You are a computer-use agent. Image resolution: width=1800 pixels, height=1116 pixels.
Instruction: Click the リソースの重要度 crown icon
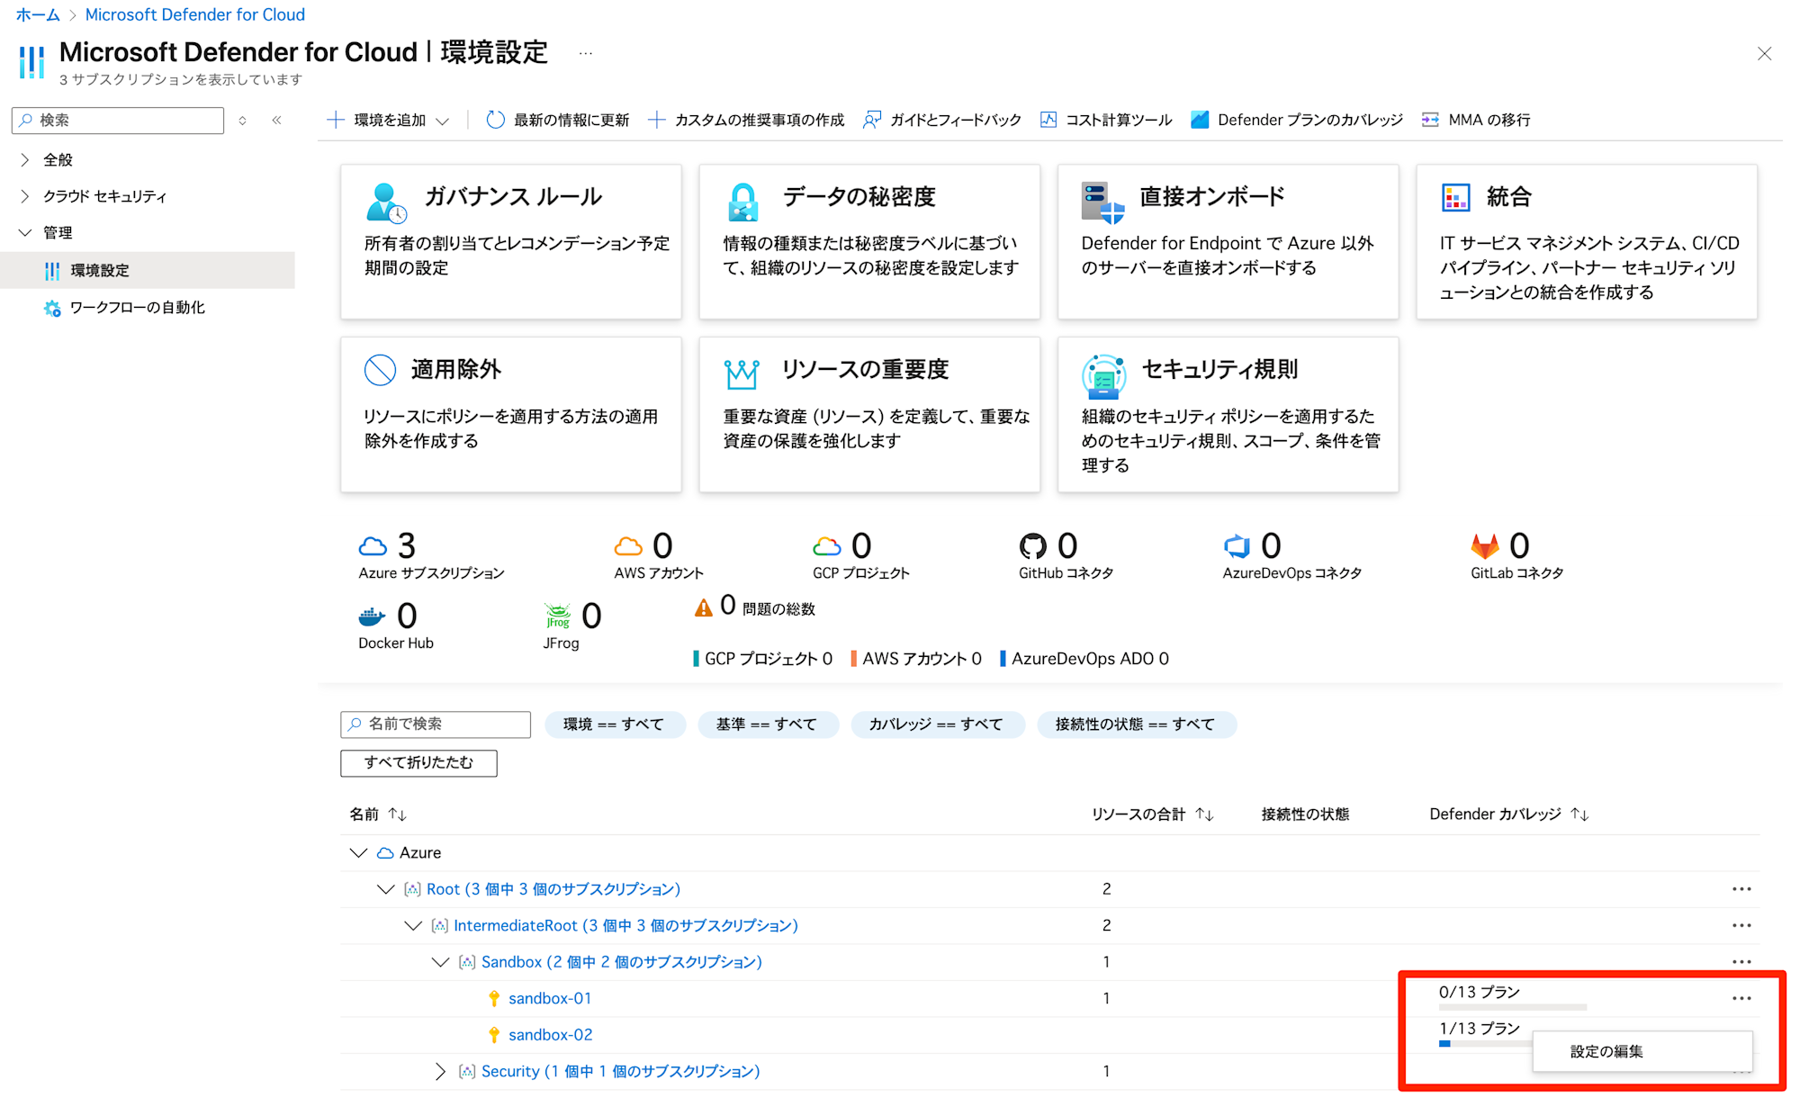coord(742,373)
